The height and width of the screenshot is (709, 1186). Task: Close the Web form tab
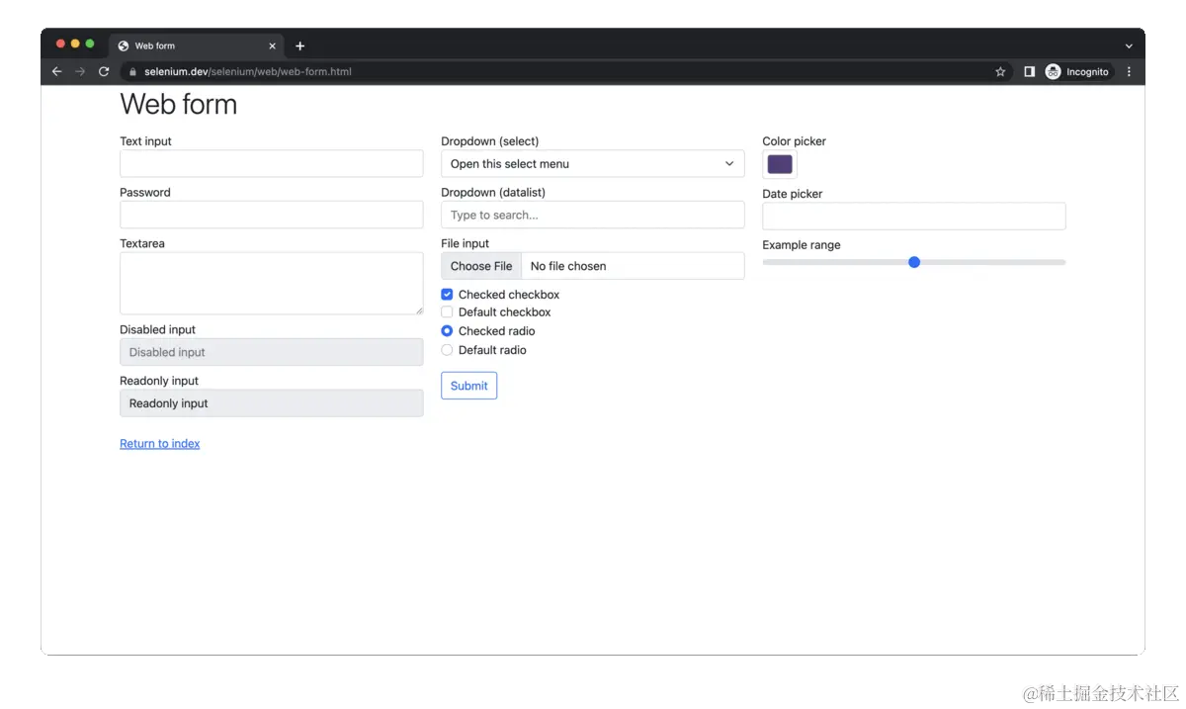272,45
